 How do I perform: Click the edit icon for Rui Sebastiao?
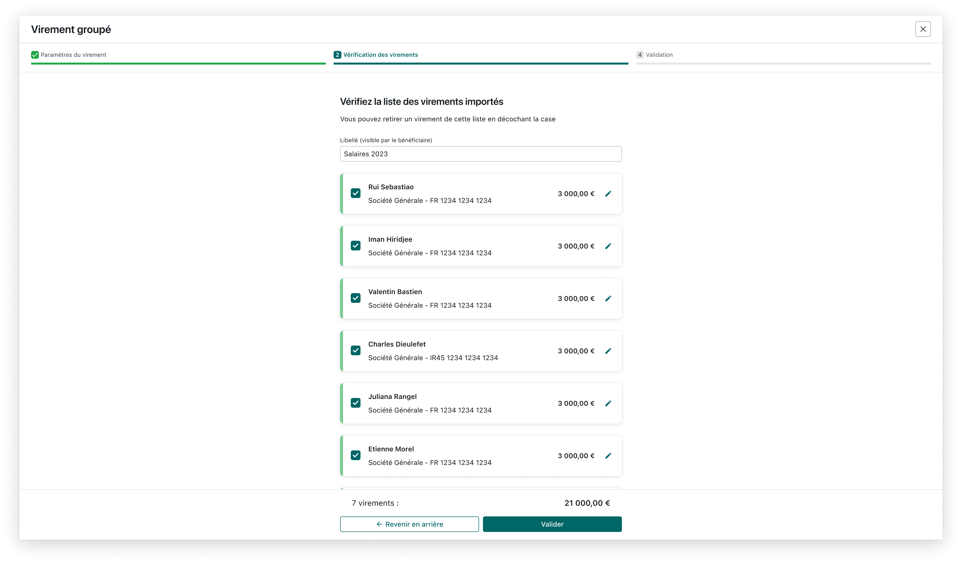(x=608, y=194)
